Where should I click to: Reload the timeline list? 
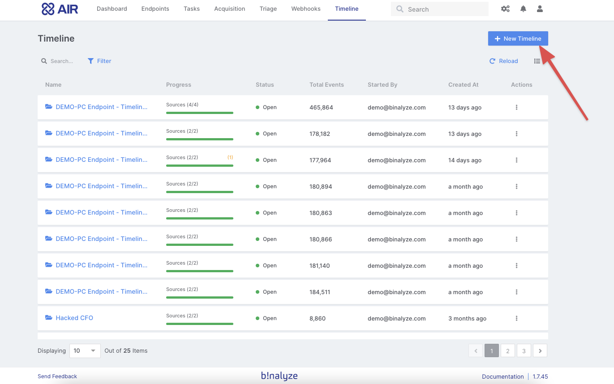[x=504, y=61]
